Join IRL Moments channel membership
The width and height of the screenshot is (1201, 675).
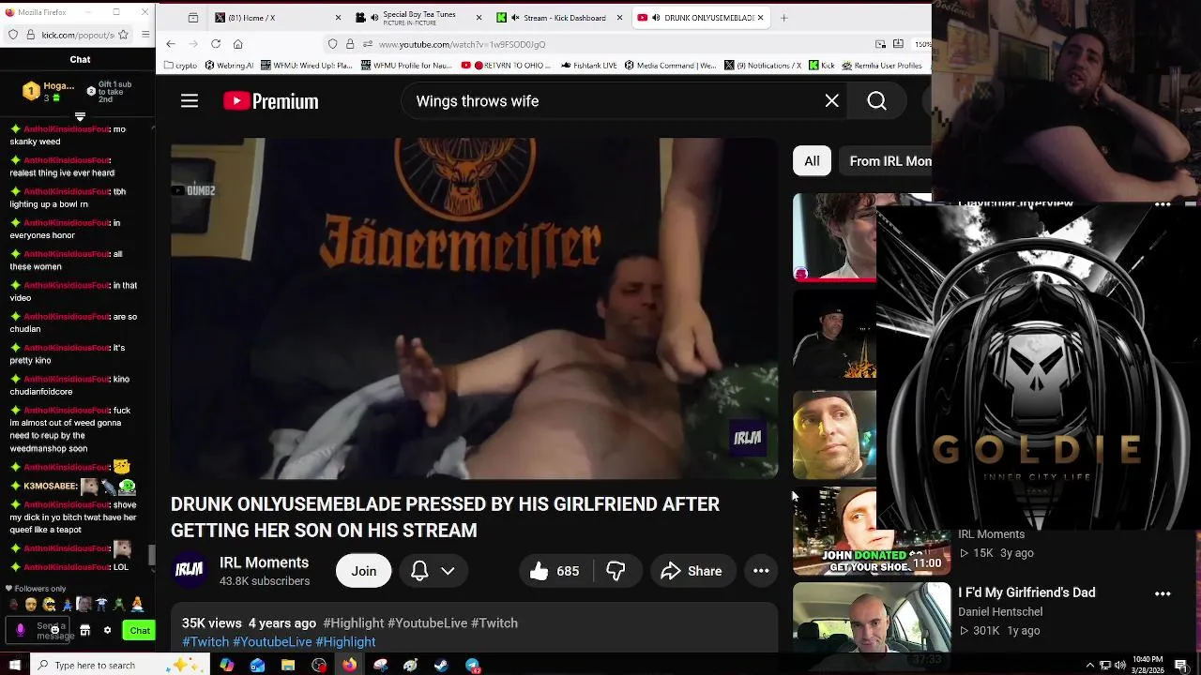(x=364, y=571)
